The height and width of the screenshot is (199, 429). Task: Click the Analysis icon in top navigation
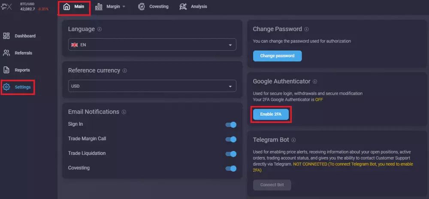(183, 7)
